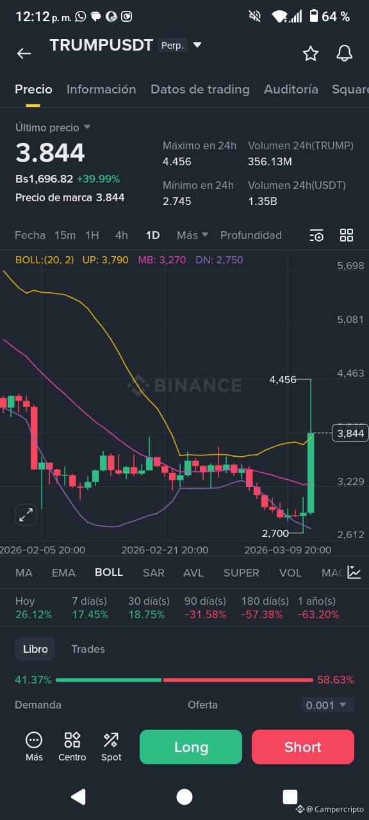
Task: Open the Spot trading icon
Action: point(111,747)
